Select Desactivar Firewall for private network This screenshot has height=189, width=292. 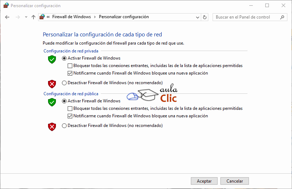point(64,83)
